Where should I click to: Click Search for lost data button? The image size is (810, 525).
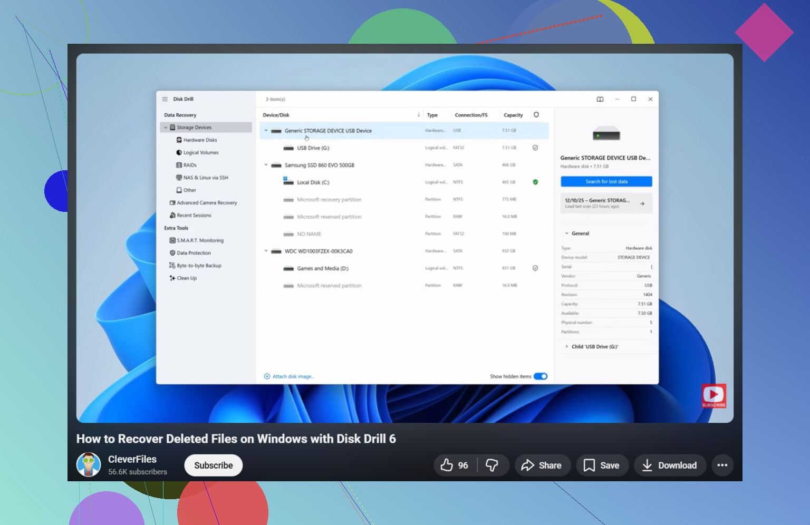click(x=606, y=181)
